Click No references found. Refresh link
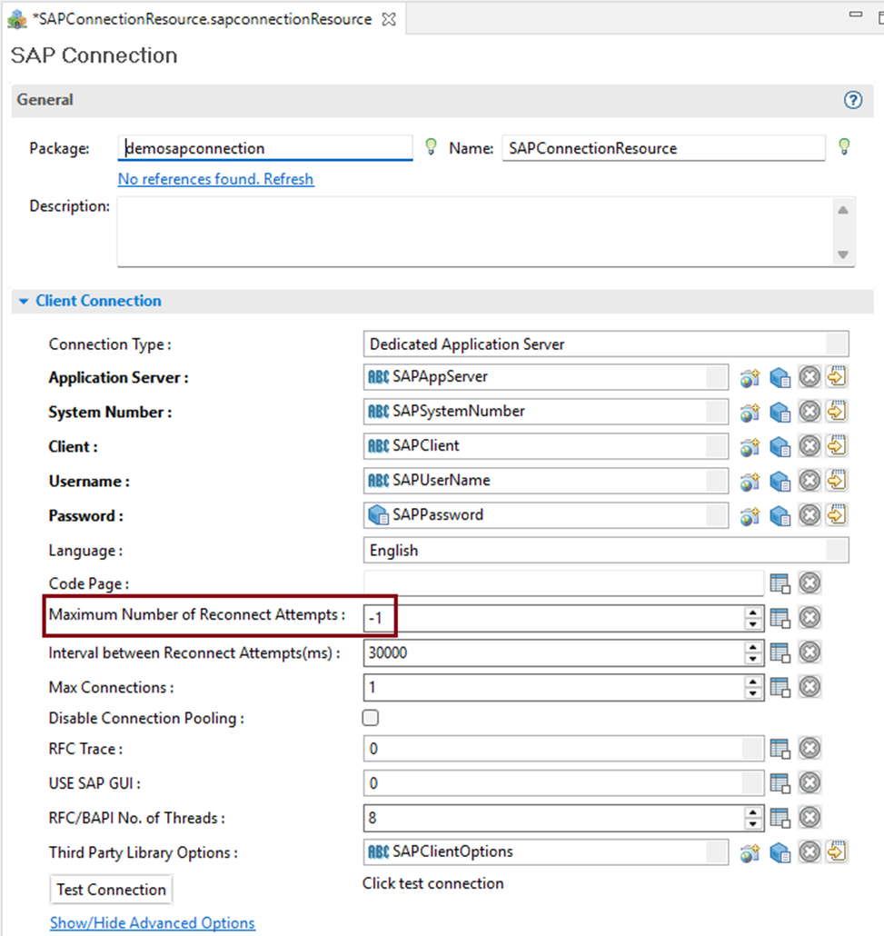The width and height of the screenshot is (884, 936). pos(215,179)
